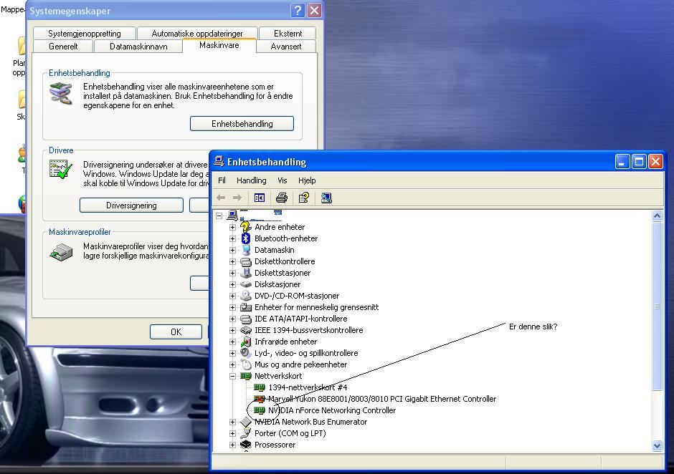Expand DVD-/CD-ROM-stasjoner node

click(232, 296)
